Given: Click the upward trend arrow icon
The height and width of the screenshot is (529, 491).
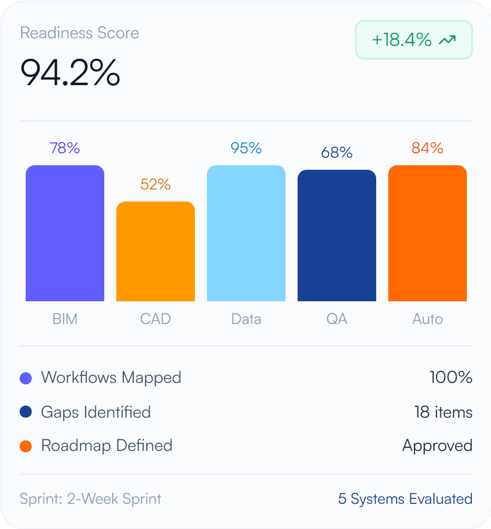Looking at the screenshot, I should [x=448, y=40].
